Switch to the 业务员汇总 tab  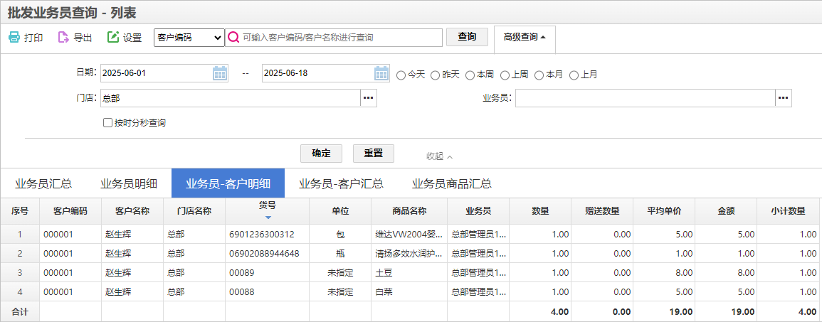click(43, 184)
